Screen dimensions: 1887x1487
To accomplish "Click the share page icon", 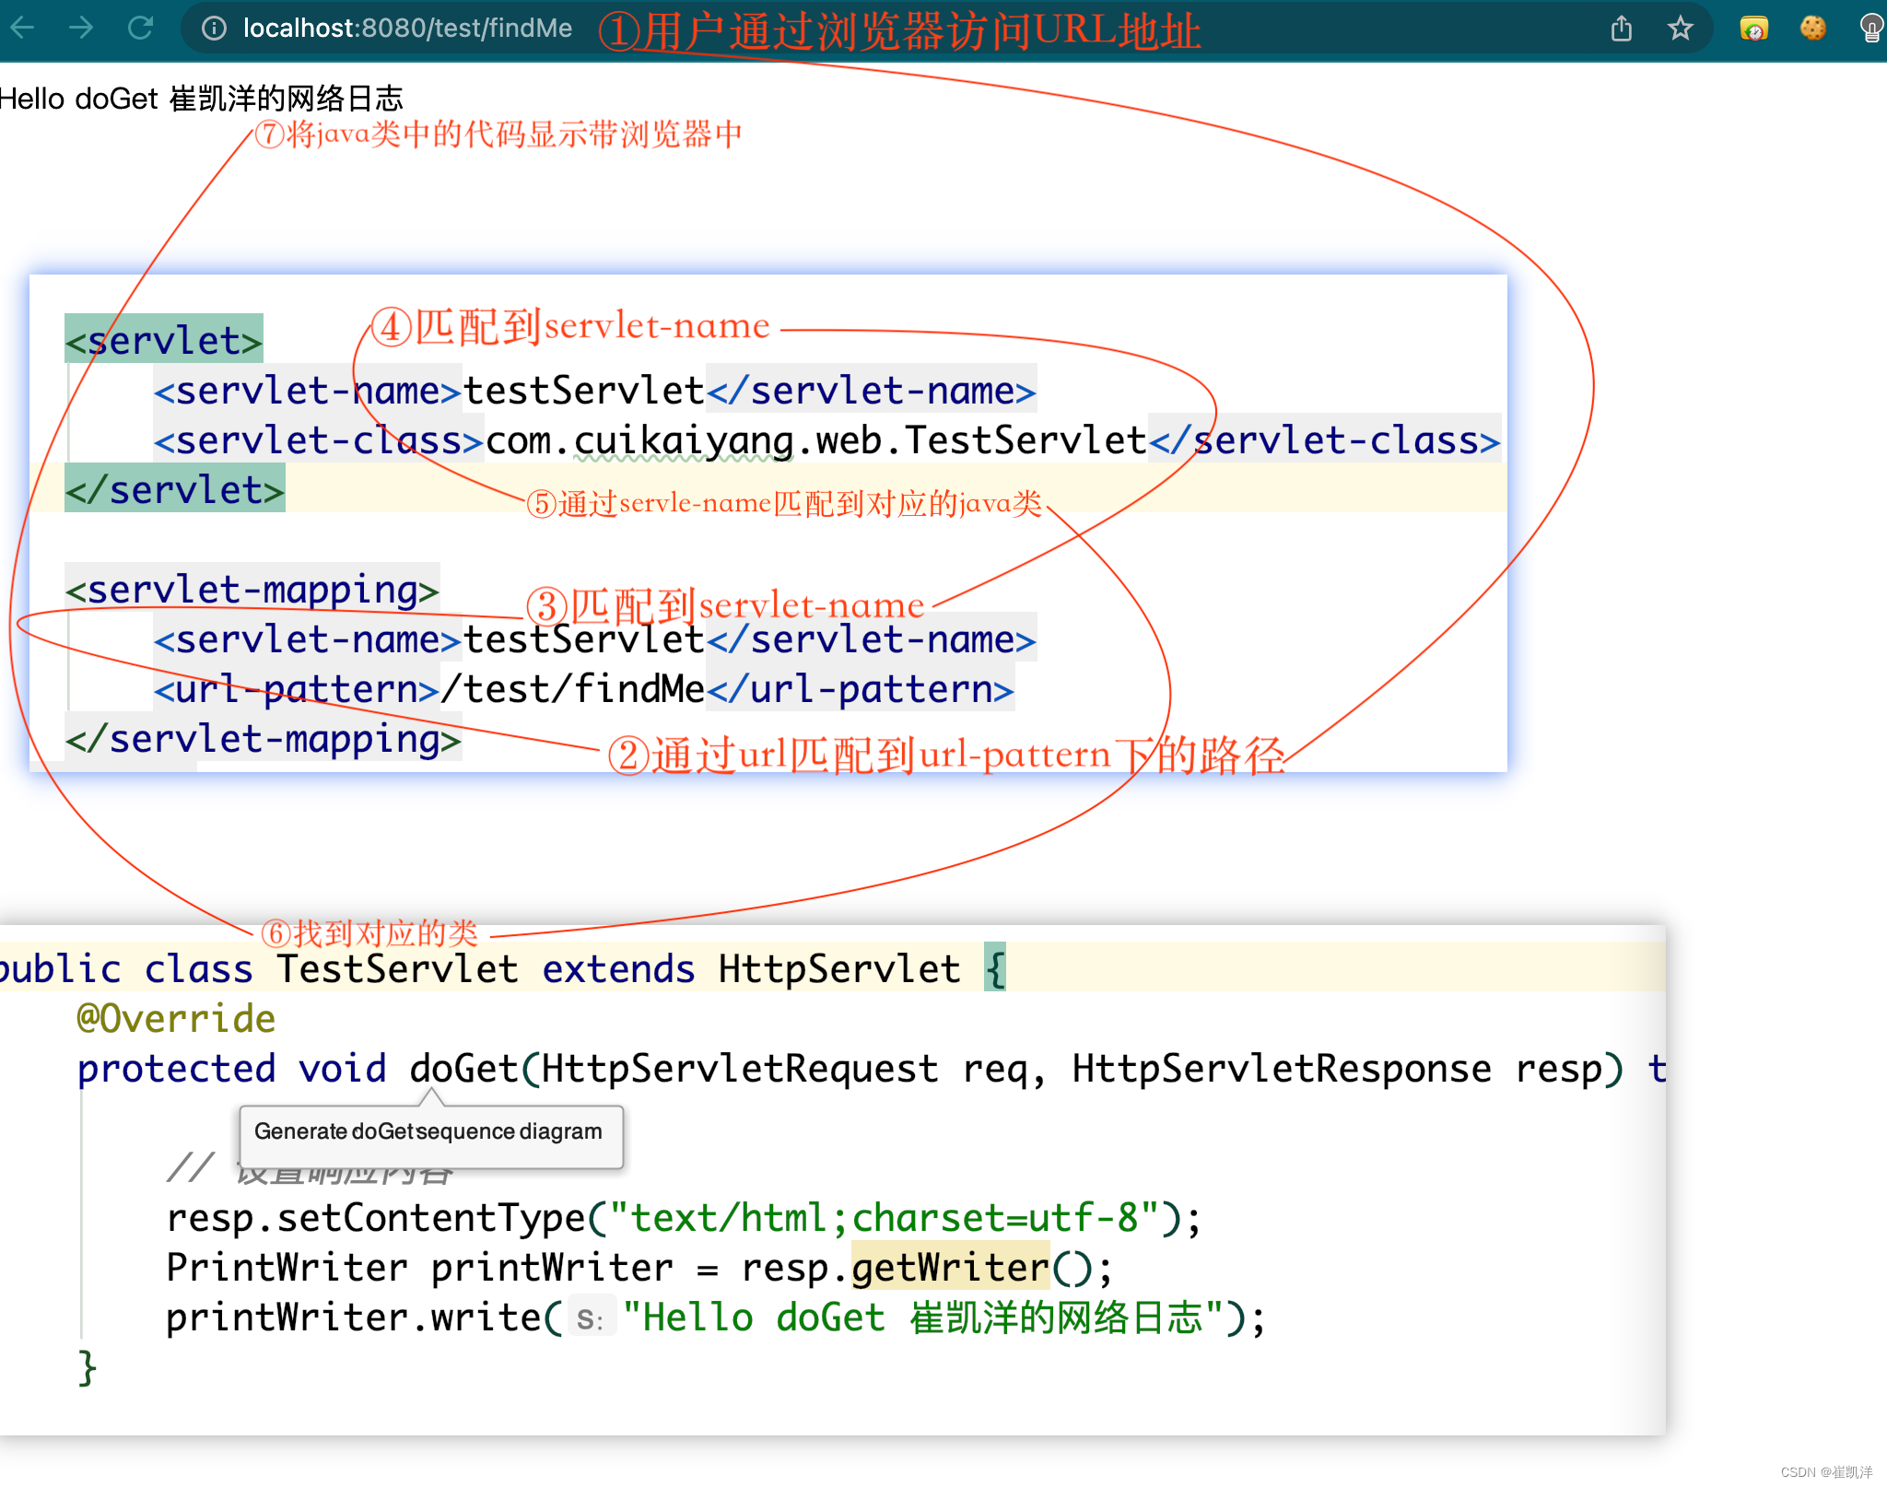I will (1622, 29).
